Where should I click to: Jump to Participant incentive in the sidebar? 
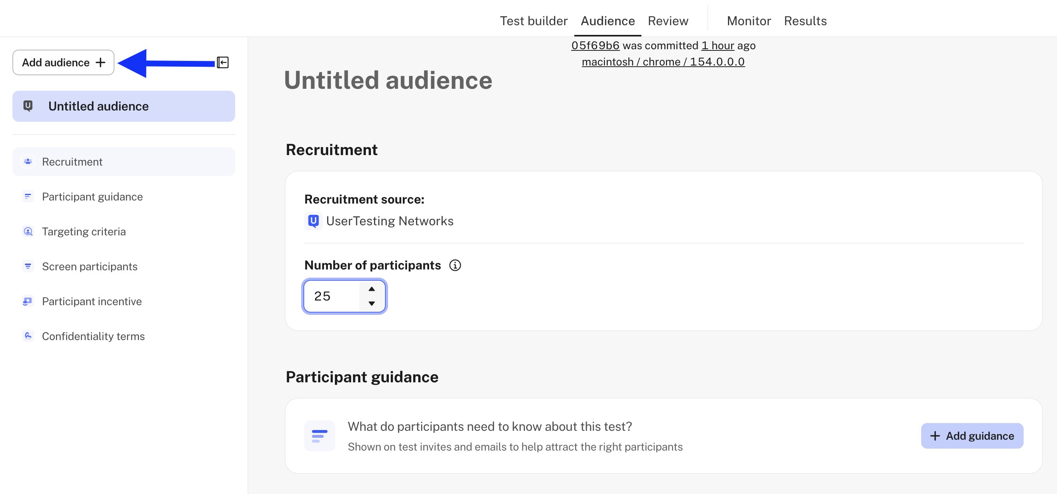(x=123, y=301)
